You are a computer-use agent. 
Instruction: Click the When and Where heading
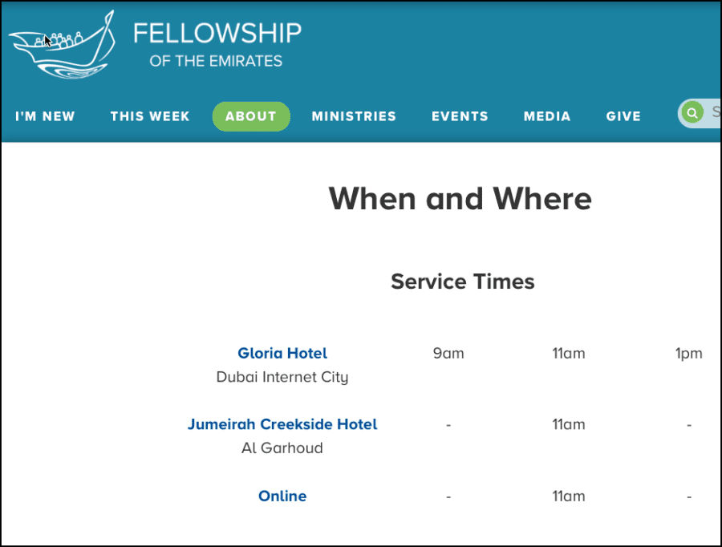tap(460, 198)
